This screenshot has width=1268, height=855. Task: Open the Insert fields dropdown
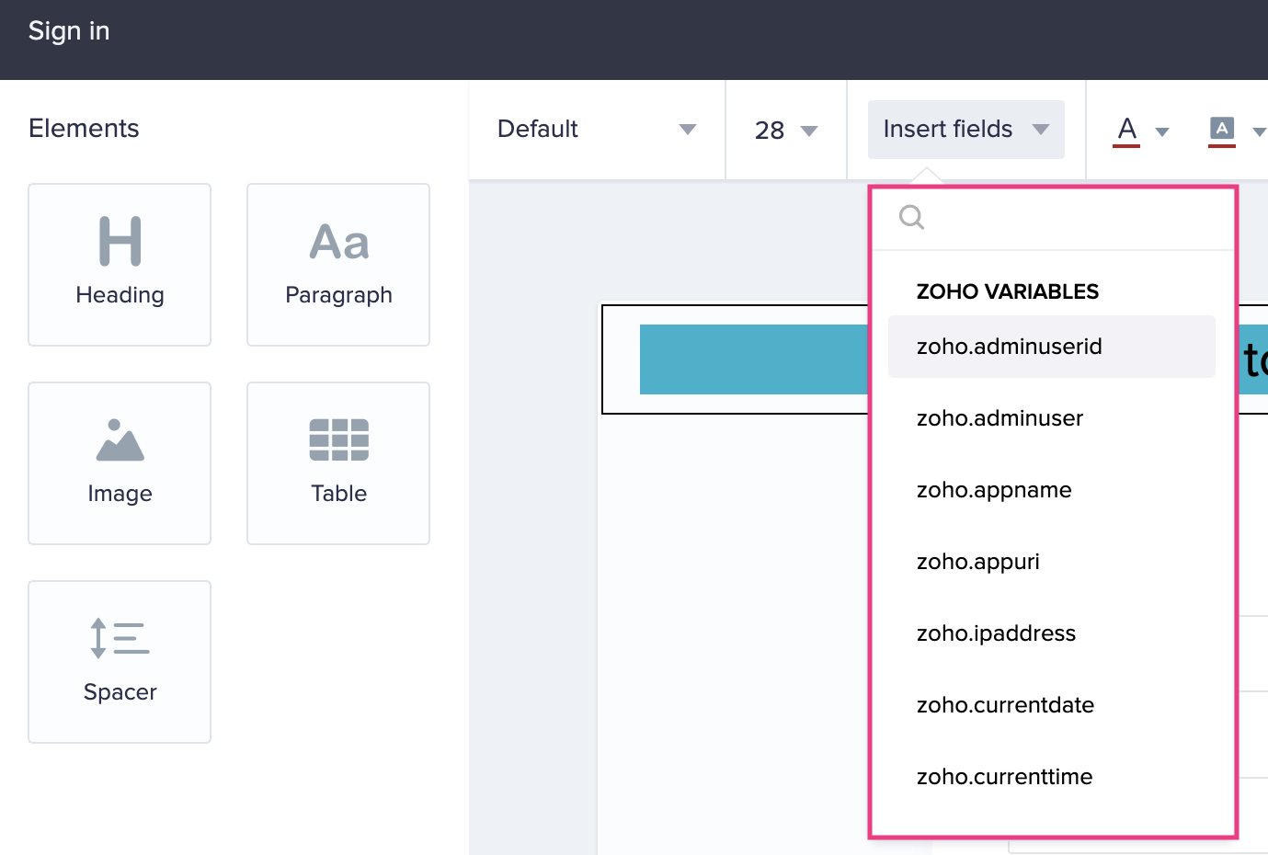[x=964, y=129]
